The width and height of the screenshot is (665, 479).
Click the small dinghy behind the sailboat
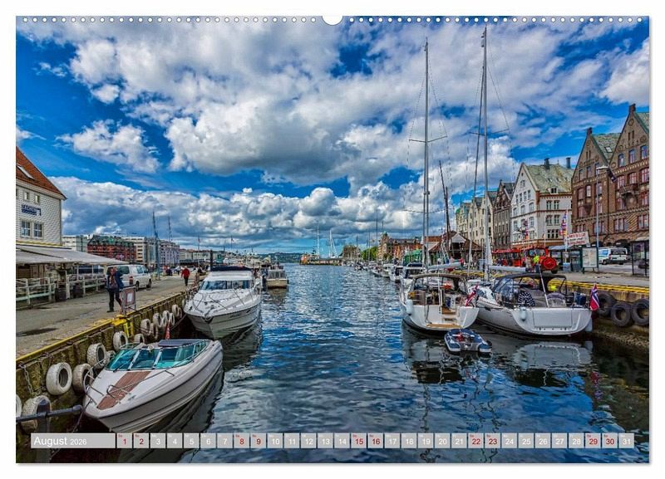pyautogui.click(x=466, y=341)
